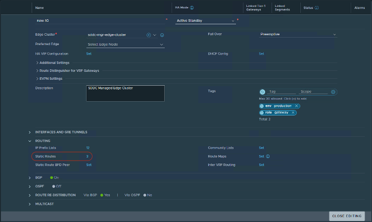The width and height of the screenshot is (372, 222).
Task: Expand the Additional Settings section
Action: (37, 63)
